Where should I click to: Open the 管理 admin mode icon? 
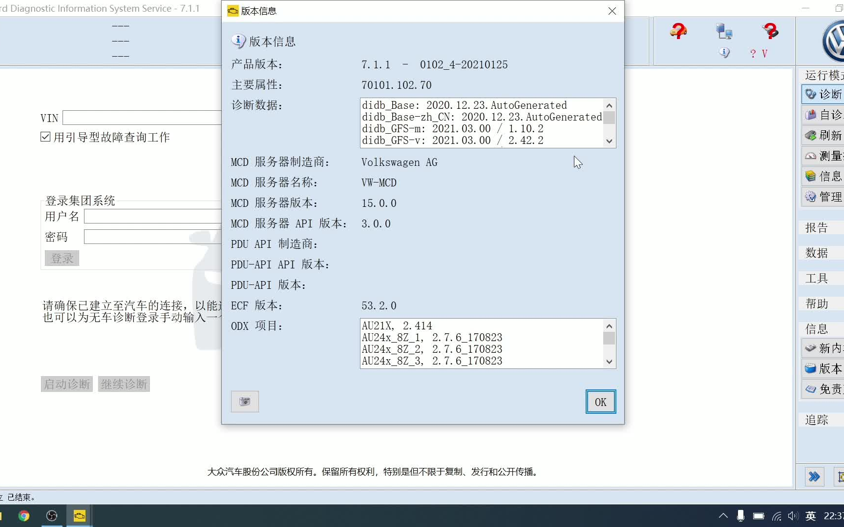pos(825,197)
